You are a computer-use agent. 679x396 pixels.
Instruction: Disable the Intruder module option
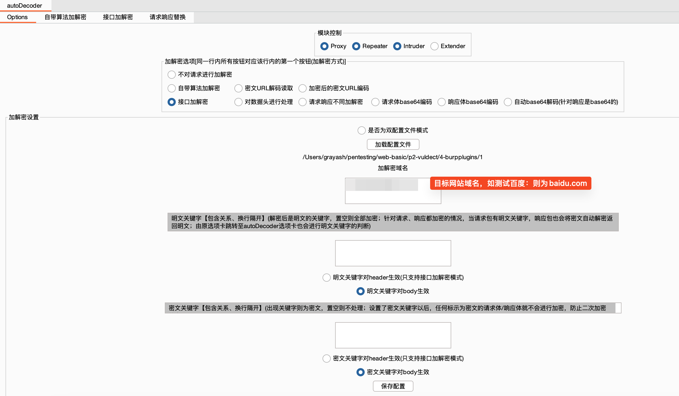point(397,46)
